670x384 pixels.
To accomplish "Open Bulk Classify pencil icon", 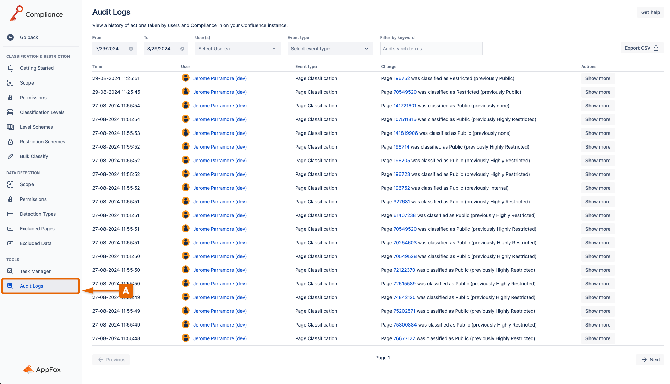I will [10, 156].
